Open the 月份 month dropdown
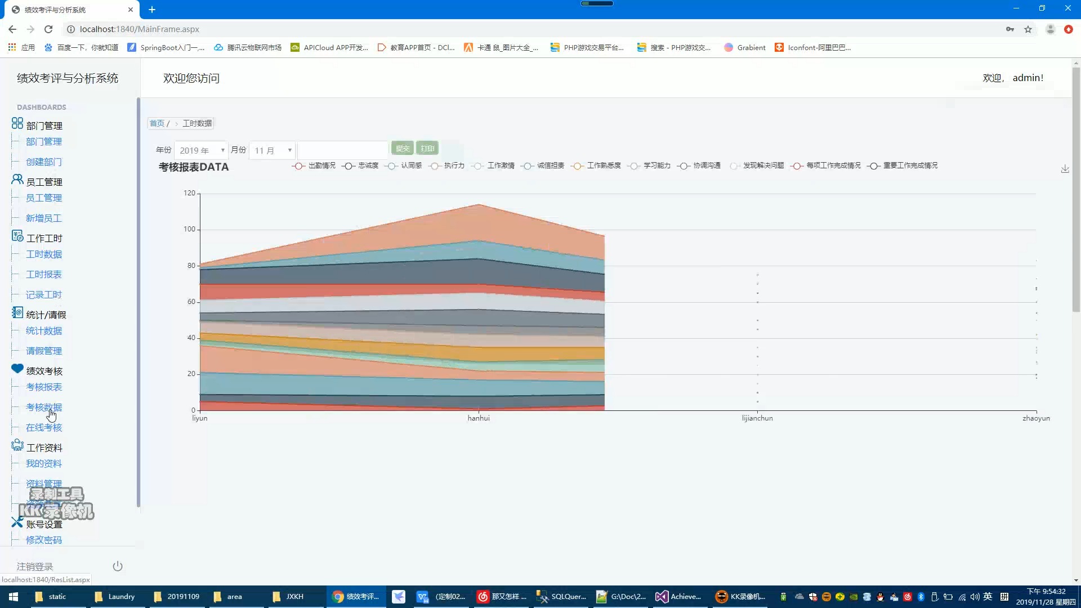 (273, 150)
